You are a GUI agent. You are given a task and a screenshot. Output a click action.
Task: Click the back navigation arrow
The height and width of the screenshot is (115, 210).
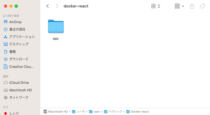48,6
